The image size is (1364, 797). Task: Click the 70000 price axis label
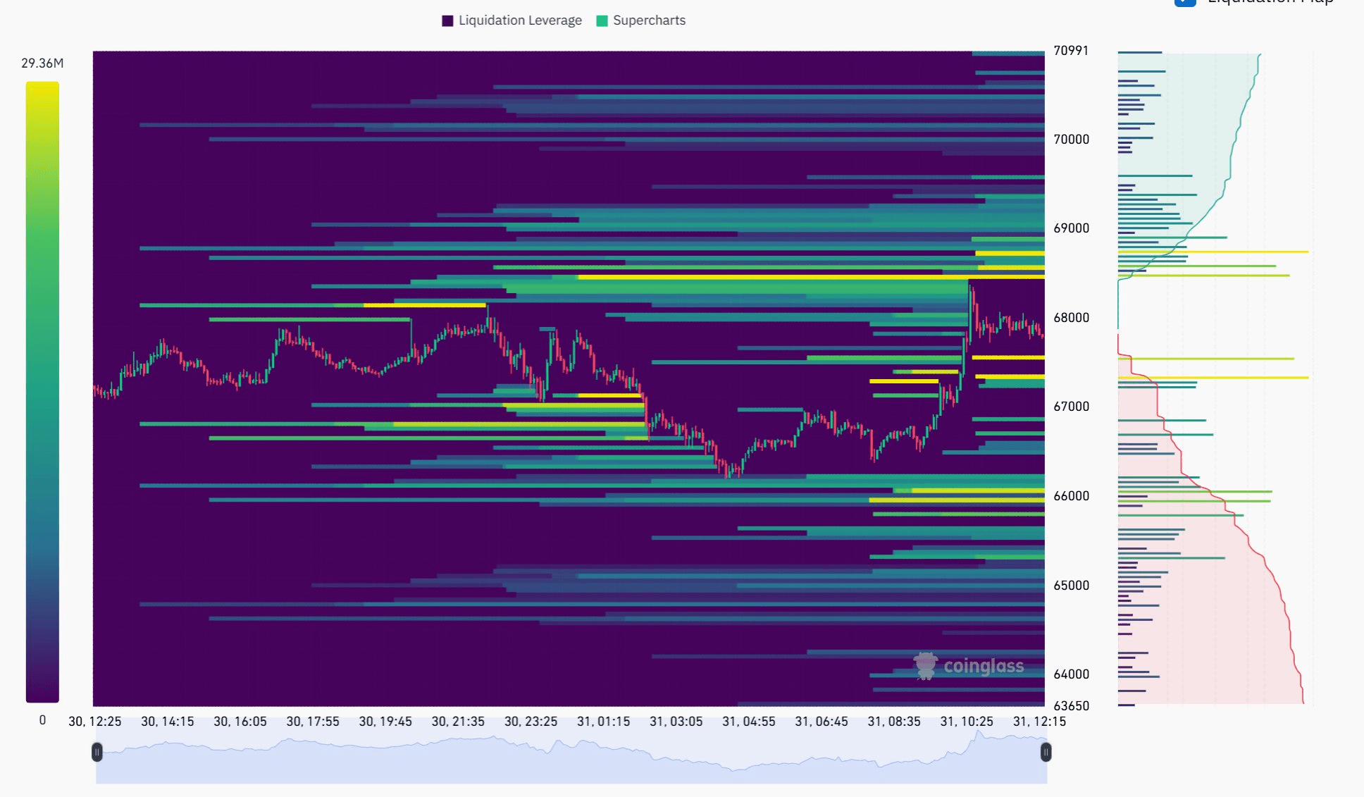pos(1071,140)
